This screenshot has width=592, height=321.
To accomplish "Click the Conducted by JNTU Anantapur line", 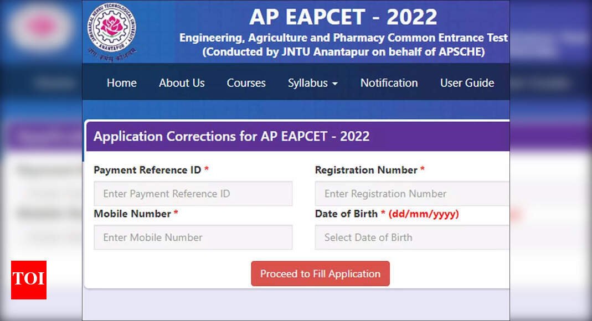I will click(x=343, y=51).
